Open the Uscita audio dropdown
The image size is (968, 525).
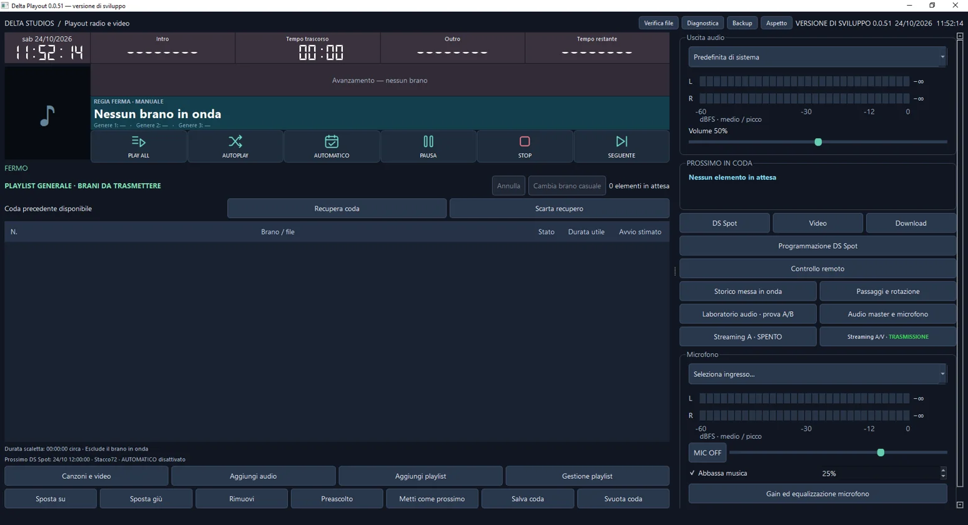(817, 57)
